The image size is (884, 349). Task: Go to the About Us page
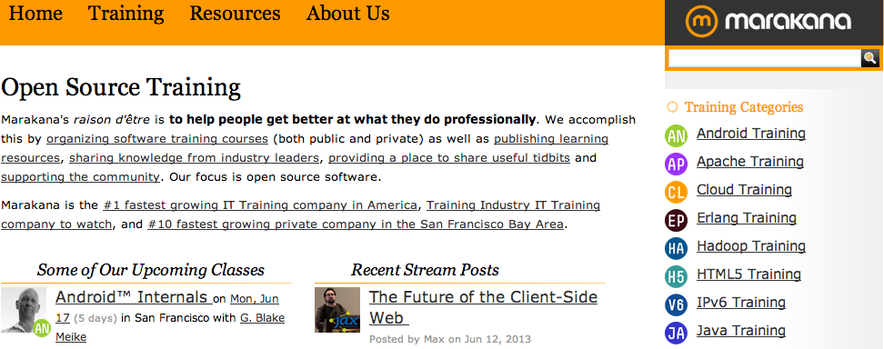coord(347,13)
